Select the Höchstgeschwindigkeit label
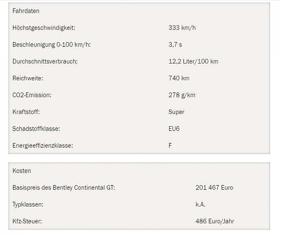This screenshot has height=236, width=281. pyautogui.click(x=44, y=28)
